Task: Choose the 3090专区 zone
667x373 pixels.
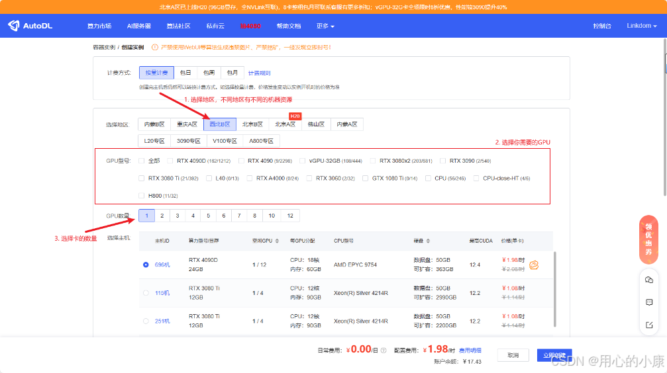Action: tap(189, 141)
